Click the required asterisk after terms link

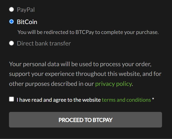pyautogui.click(x=153, y=100)
